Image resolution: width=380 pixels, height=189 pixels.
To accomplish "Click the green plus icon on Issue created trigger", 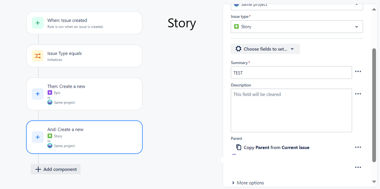I will coord(38,23).
